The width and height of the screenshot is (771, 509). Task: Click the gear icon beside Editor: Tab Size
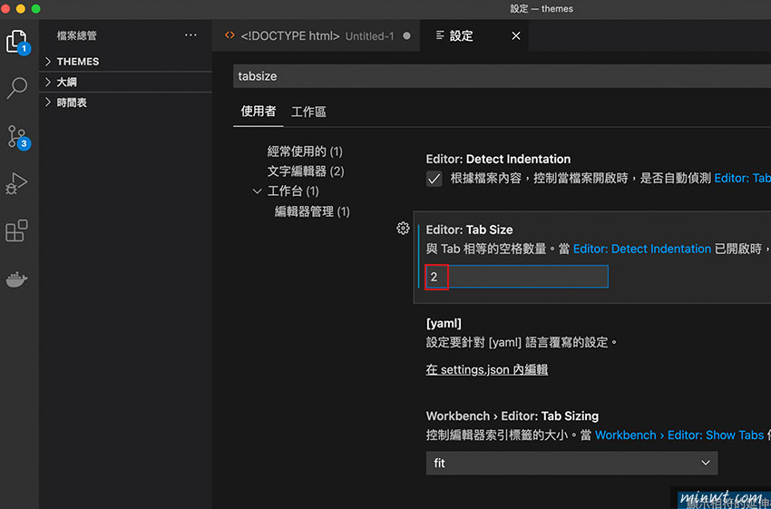[403, 229]
